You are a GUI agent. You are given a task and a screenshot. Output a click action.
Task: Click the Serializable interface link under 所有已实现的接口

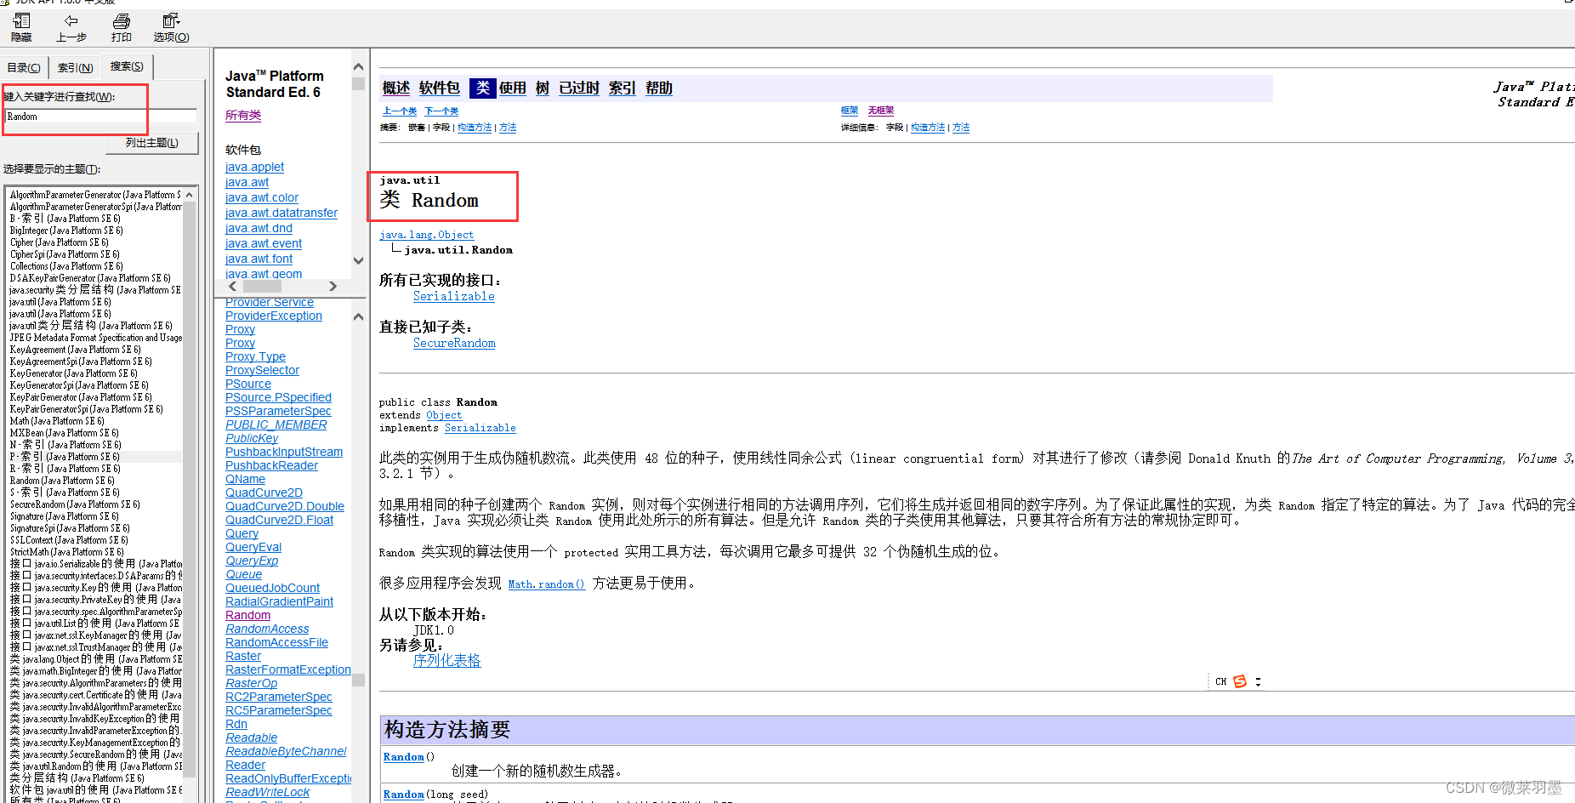pos(454,296)
